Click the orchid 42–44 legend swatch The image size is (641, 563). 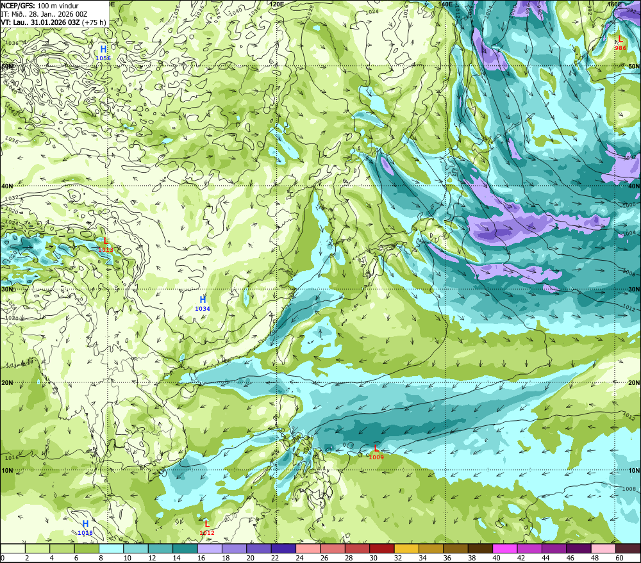529,549
